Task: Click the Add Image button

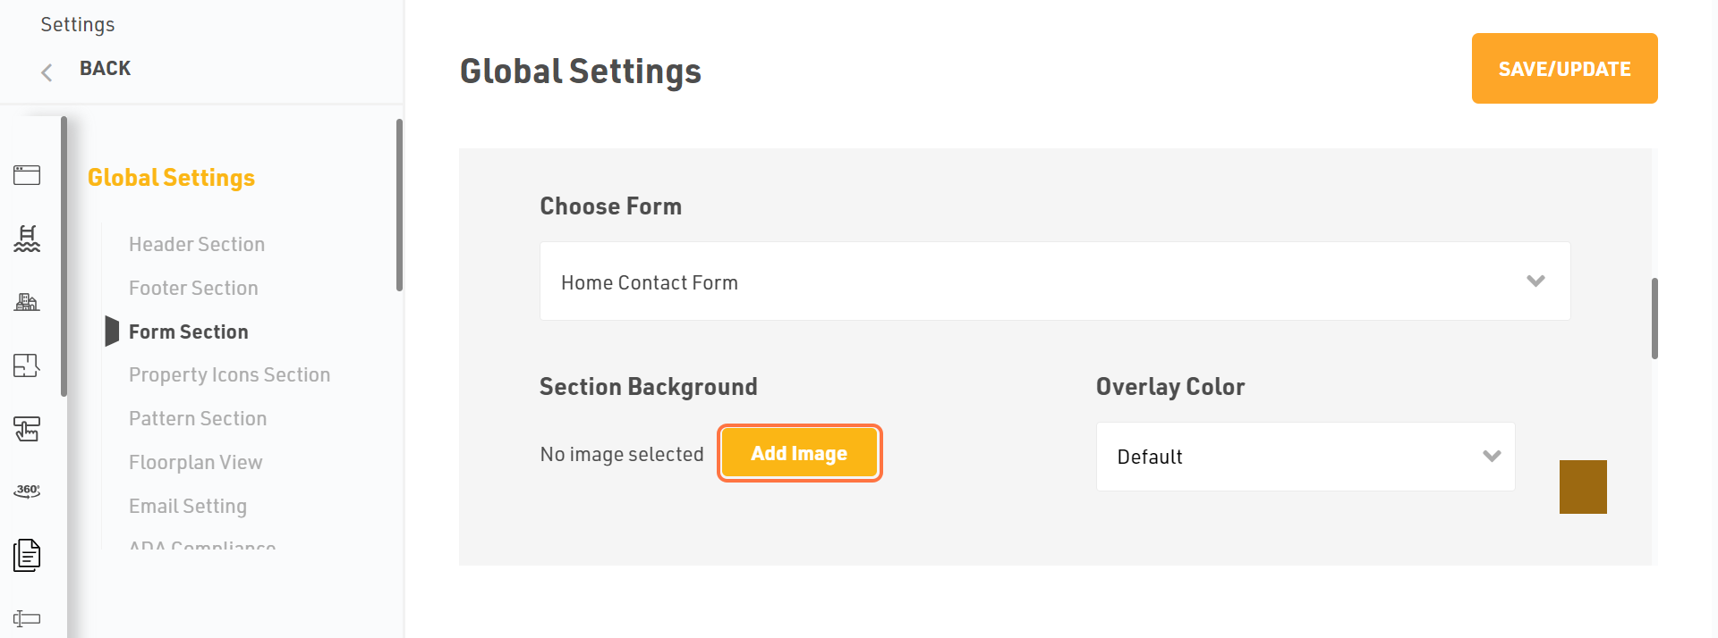Action: pyautogui.click(x=799, y=453)
